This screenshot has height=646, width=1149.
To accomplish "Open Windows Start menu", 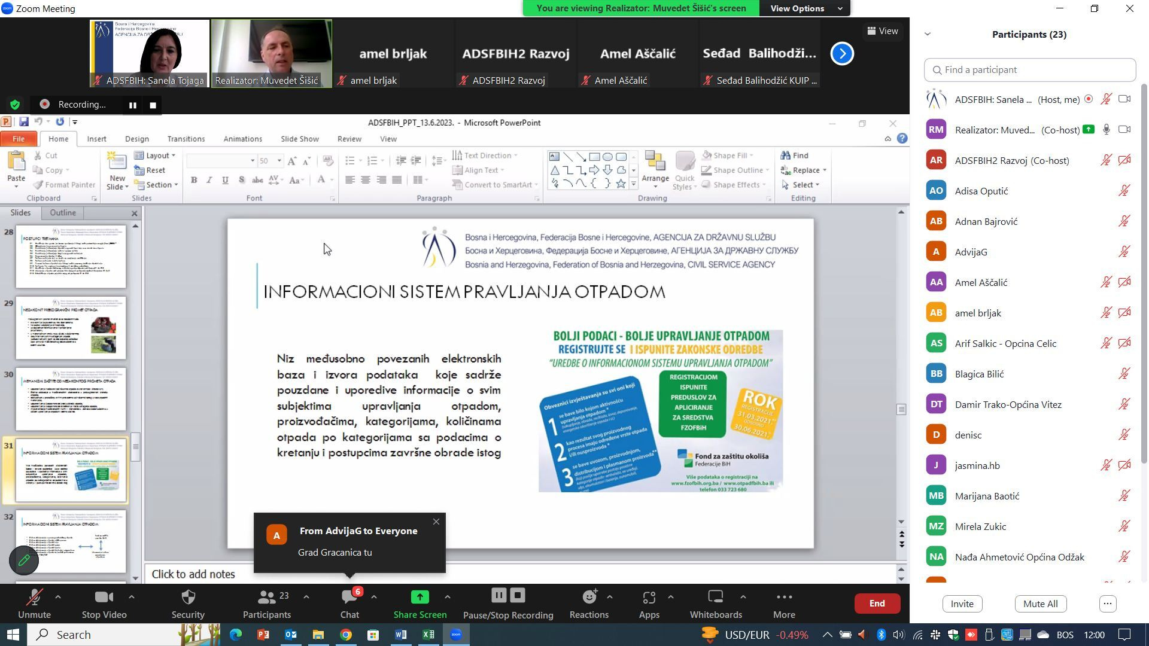I will pyautogui.click(x=13, y=635).
